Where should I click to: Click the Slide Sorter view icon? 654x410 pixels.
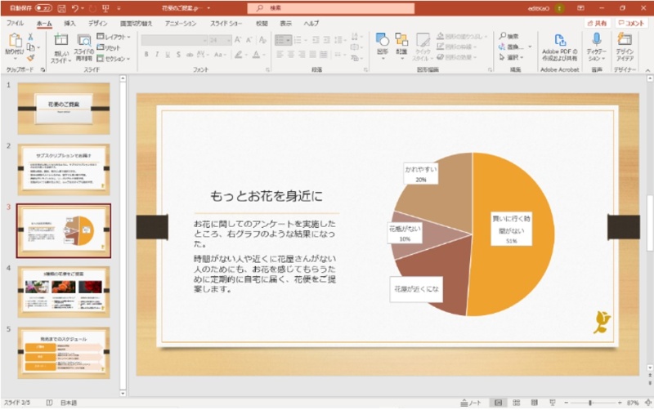[x=517, y=403]
